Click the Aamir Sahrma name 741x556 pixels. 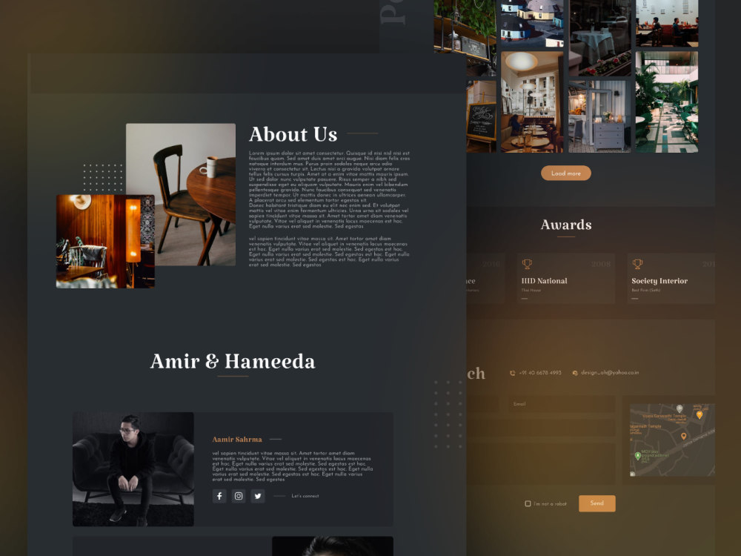(237, 439)
